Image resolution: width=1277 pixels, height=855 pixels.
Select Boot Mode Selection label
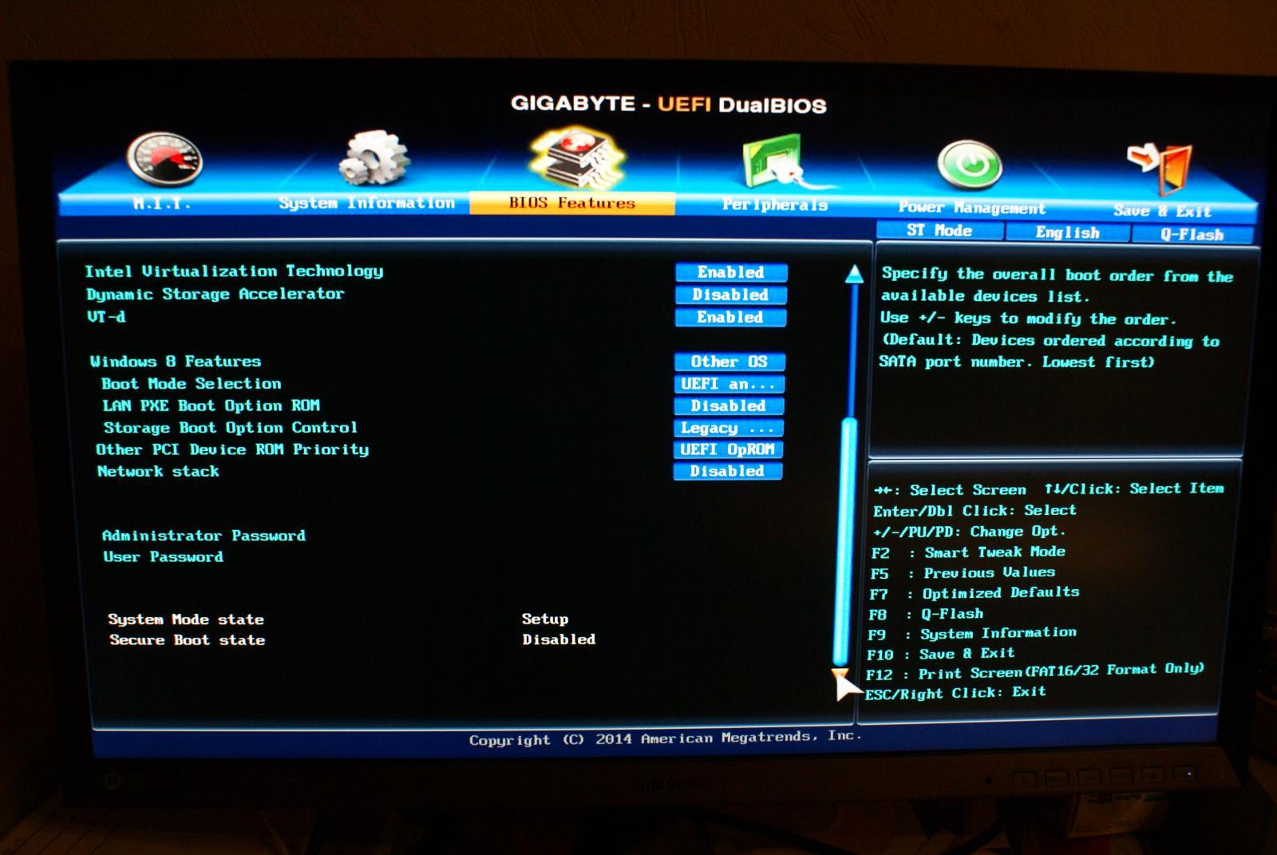[192, 383]
